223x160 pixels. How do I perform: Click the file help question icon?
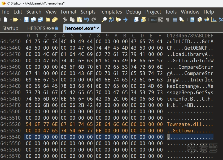click(x=200, y=19)
